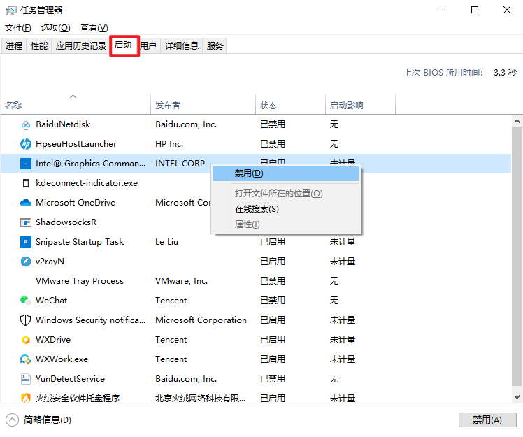Image resolution: width=523 pixels, height=437 pixels.
Task: Select the v2rayN row name
Action: click(x=50, y=262)
